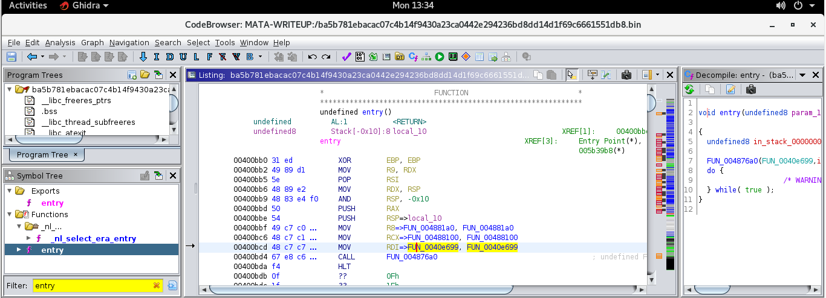Select the .bss tree item

[x=49, y=112]
